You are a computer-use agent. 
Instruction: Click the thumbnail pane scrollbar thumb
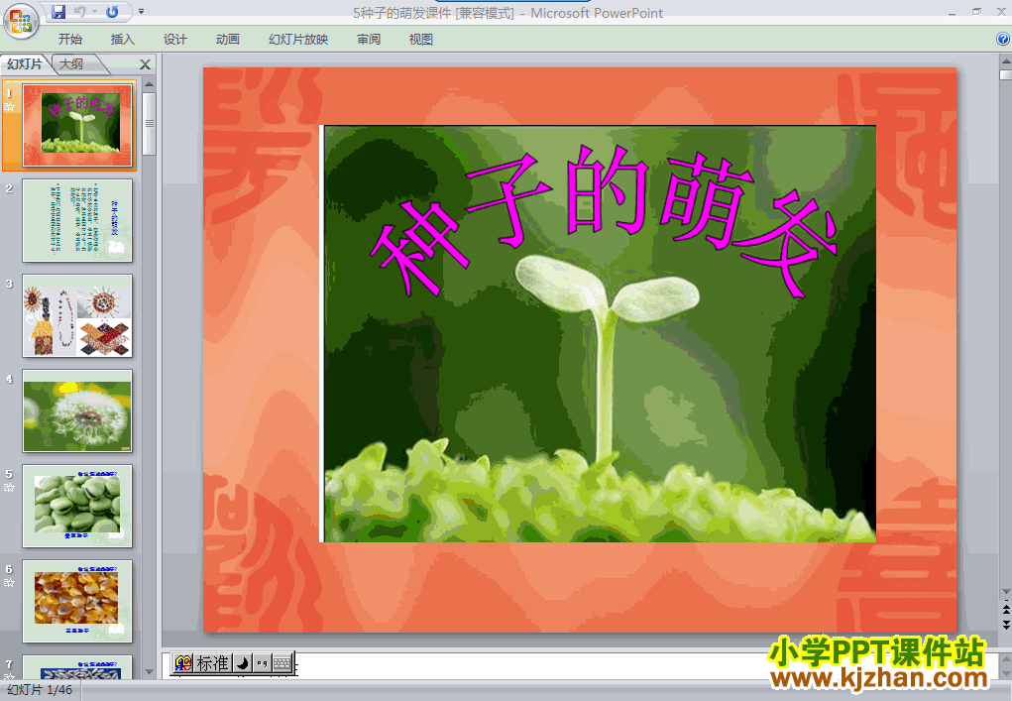tap(149, 124)
